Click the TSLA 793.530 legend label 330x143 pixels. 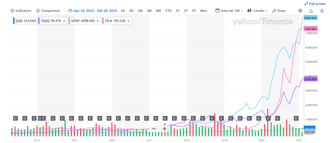[115, 21]
